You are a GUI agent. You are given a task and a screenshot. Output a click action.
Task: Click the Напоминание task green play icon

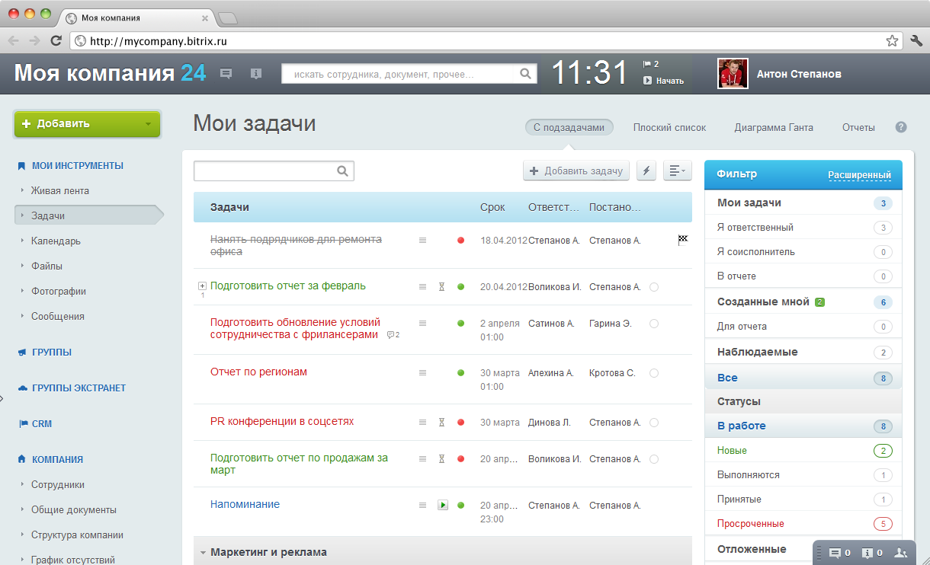(x=442, y=505)
